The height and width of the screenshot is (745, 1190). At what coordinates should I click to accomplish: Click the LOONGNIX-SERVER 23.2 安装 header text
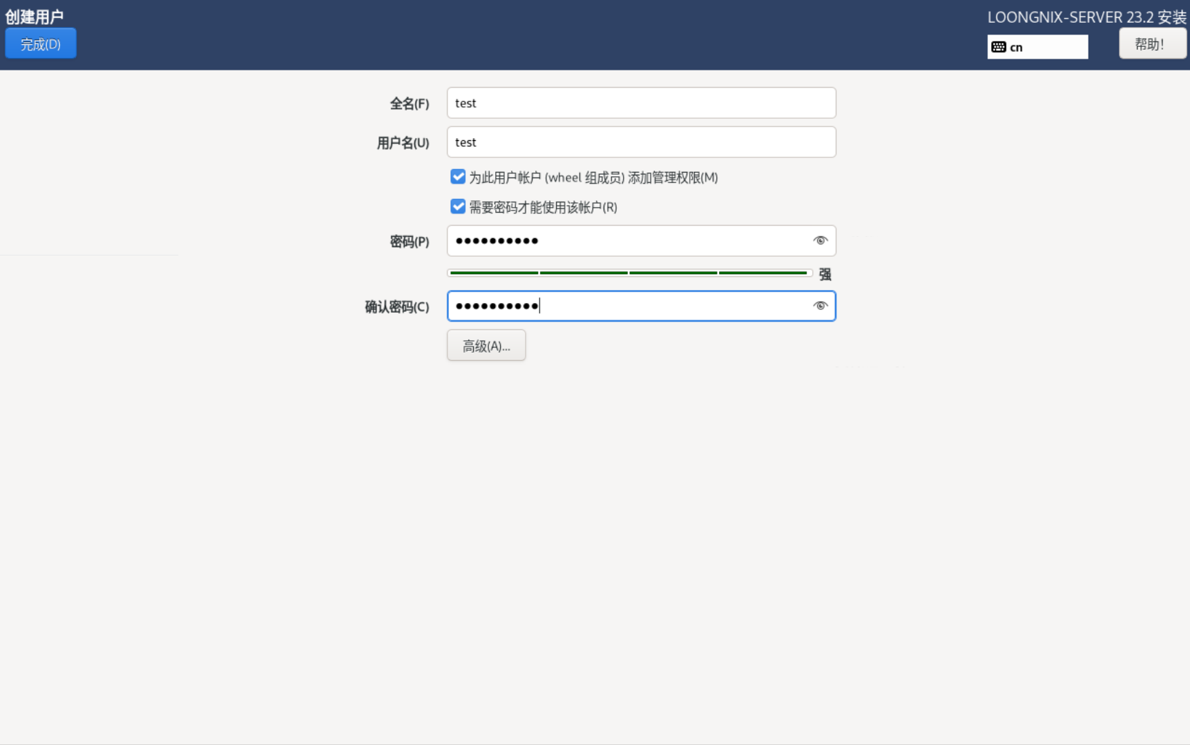[1086, 17]
